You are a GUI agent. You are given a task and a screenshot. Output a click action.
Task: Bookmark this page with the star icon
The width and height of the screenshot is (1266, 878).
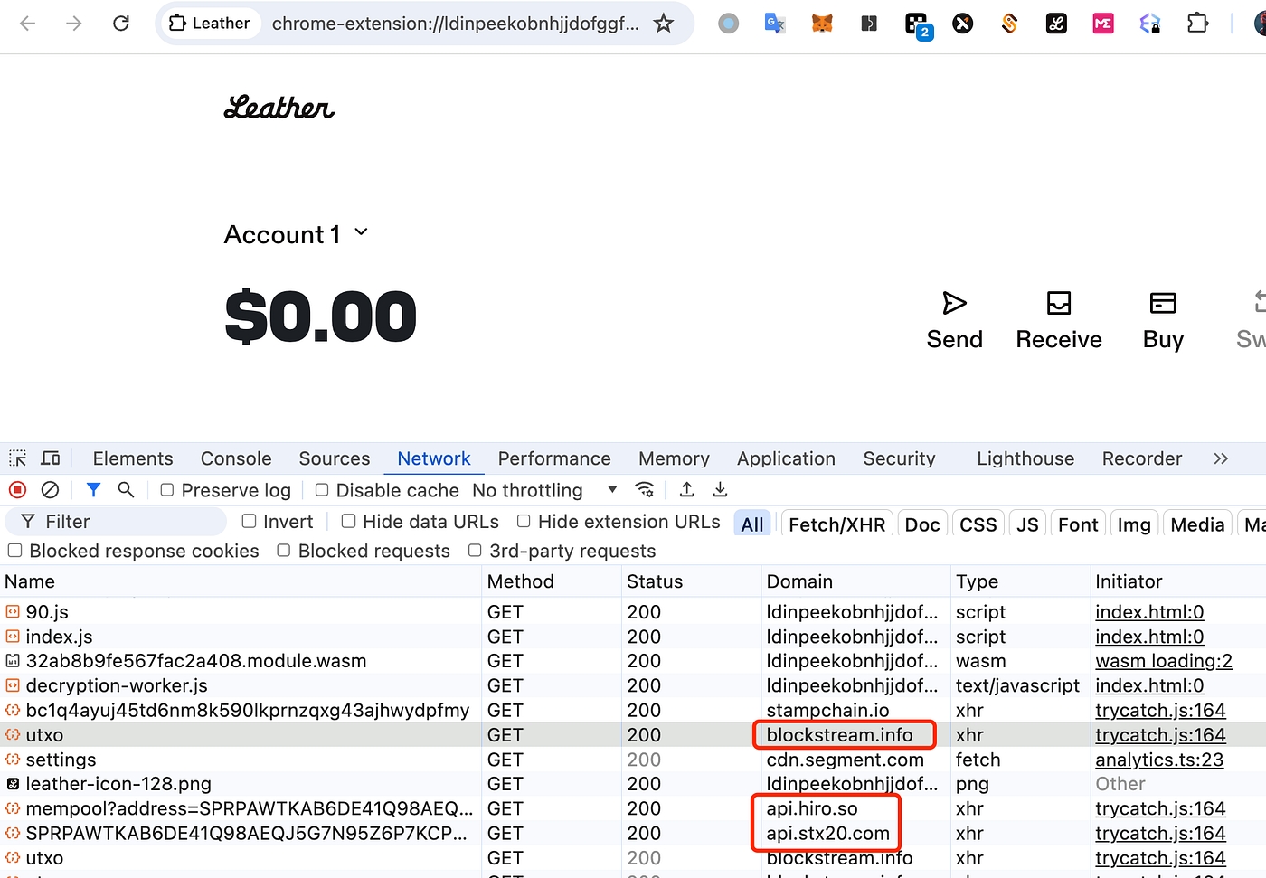pyautogui.click(x=664, y=24)
